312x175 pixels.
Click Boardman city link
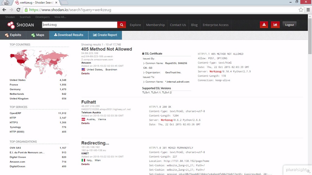pyautogui.click(x=111, y=70)
